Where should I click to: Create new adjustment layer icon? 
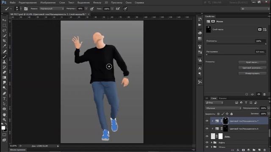click(x=249, y=150)
